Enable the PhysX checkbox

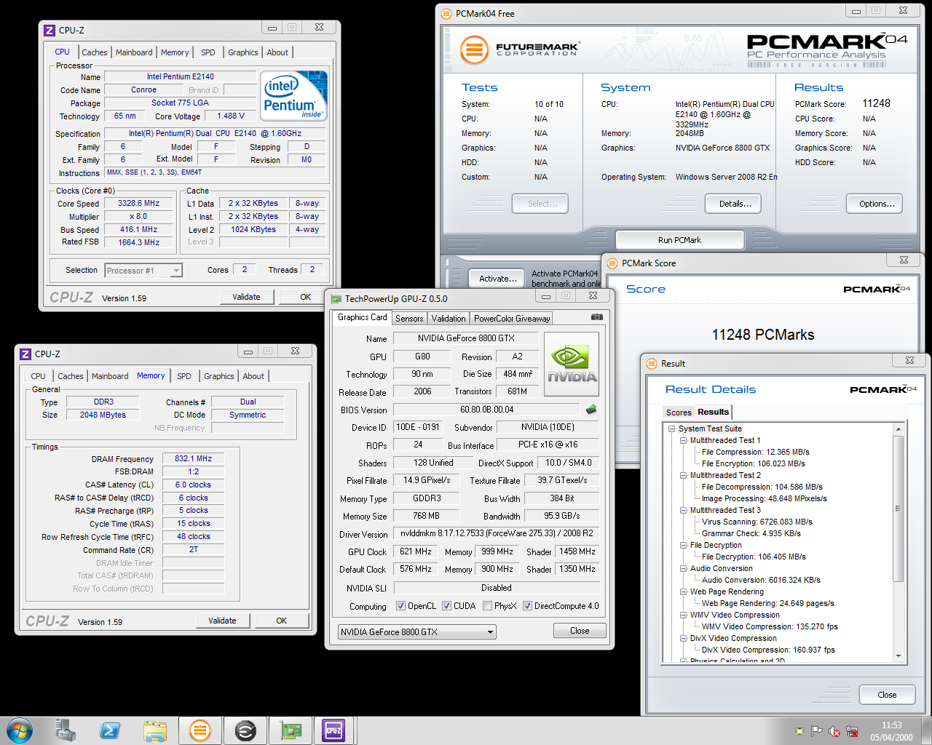[487, 606]
